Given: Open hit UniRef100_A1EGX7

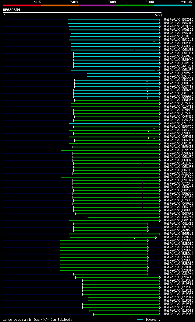Looking at the screenshot, I should (x=179, y=164).
